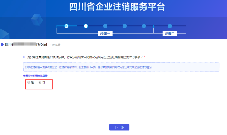Click the 步骤二 label

[x=170, y=34]
